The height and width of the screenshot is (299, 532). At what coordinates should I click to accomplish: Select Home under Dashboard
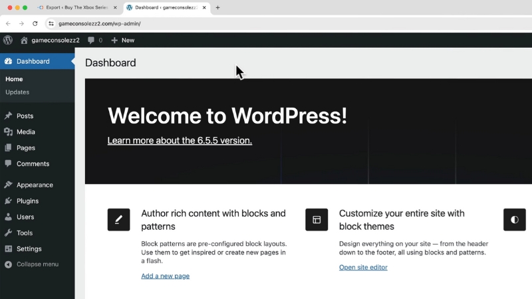[x=14, y=79]
